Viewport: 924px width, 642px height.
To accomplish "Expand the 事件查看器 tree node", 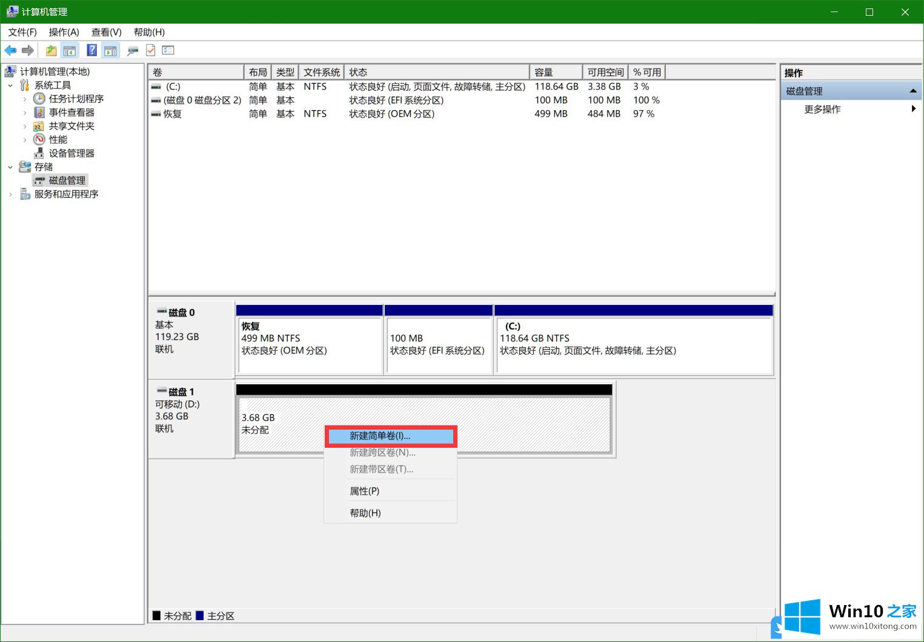I will click(25, 113).
